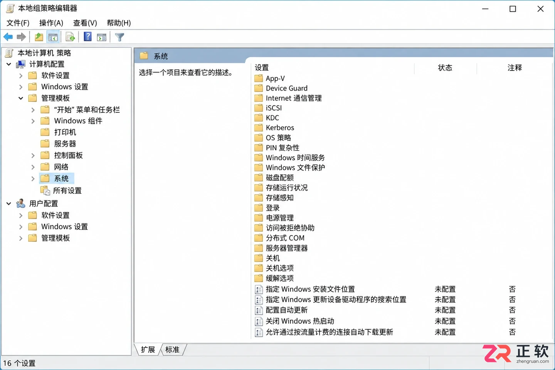Select 允许通过按流量计费的连接自动下载更新 setting
This screenshot has width=555, height=370.
point(330,332)
